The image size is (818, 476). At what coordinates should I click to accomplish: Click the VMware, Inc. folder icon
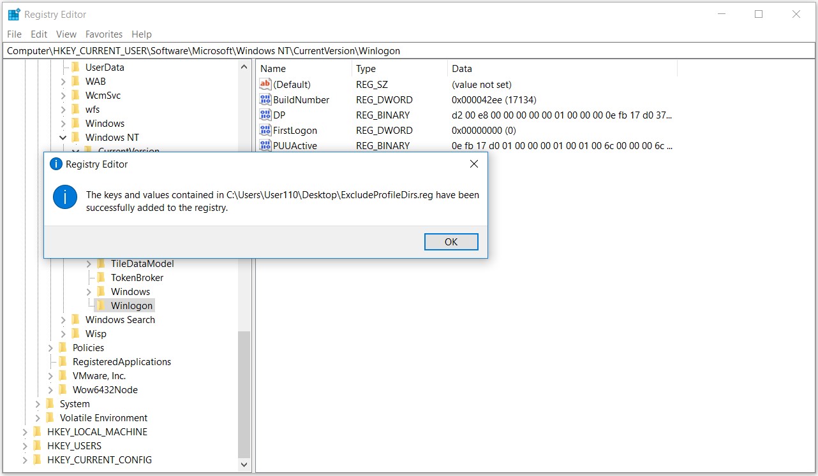tap(63, 375)
